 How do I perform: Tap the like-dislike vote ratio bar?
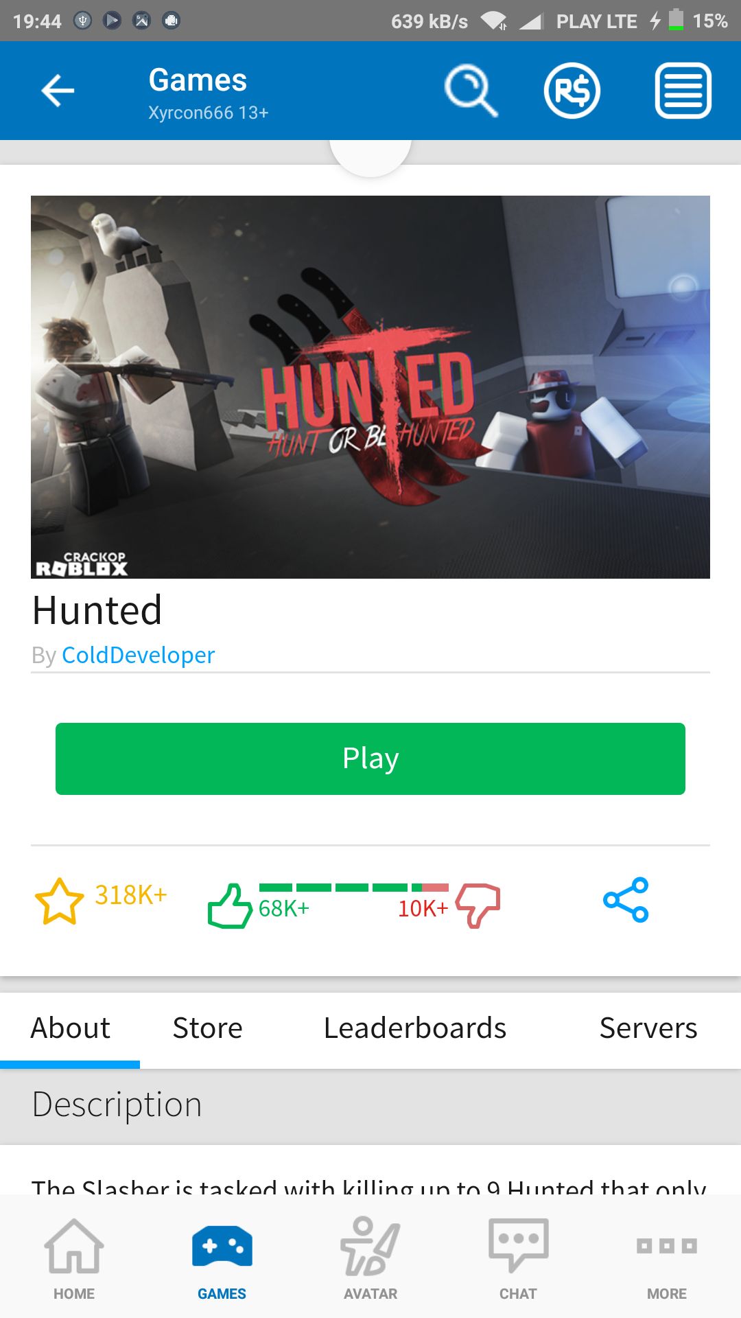(x=354, y=888)
